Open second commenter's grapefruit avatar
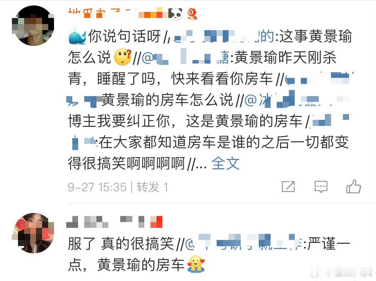The image size is (376, 281). tap(33, 233)
